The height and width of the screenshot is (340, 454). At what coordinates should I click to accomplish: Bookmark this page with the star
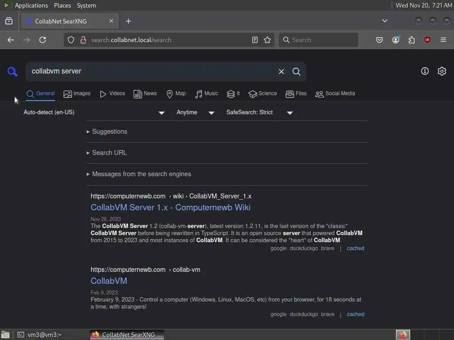click(x=267, y=40)
